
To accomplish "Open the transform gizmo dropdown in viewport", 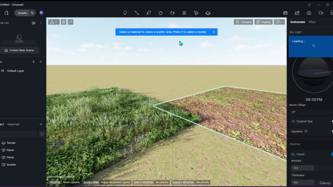I will coord(54,22).
